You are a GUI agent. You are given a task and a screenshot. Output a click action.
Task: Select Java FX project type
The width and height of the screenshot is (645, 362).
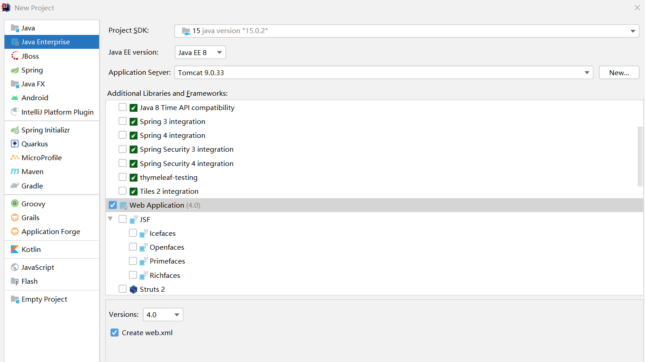[x=52, y=84]
